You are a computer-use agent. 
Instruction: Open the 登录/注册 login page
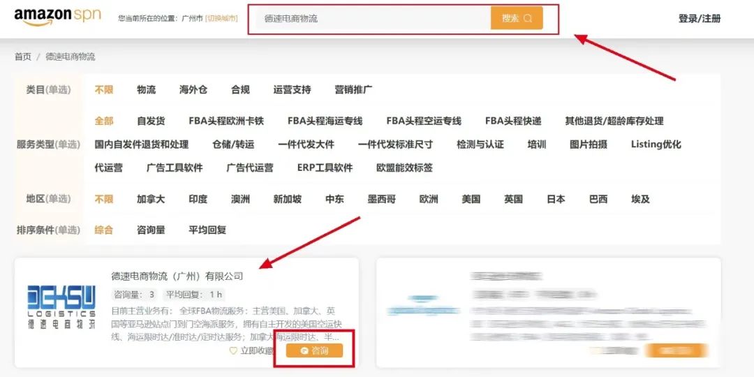pos(699,19)
